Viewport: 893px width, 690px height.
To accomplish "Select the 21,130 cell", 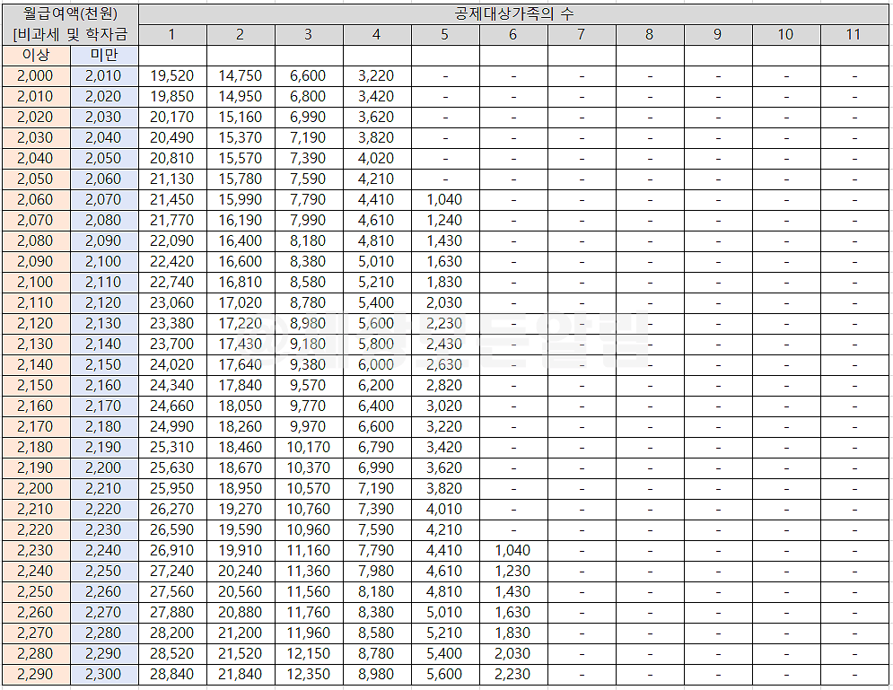I will 172,179.
